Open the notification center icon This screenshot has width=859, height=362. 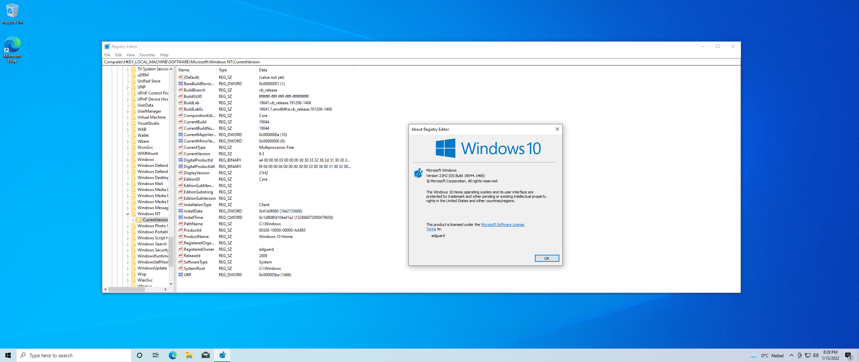coord(849,356)
